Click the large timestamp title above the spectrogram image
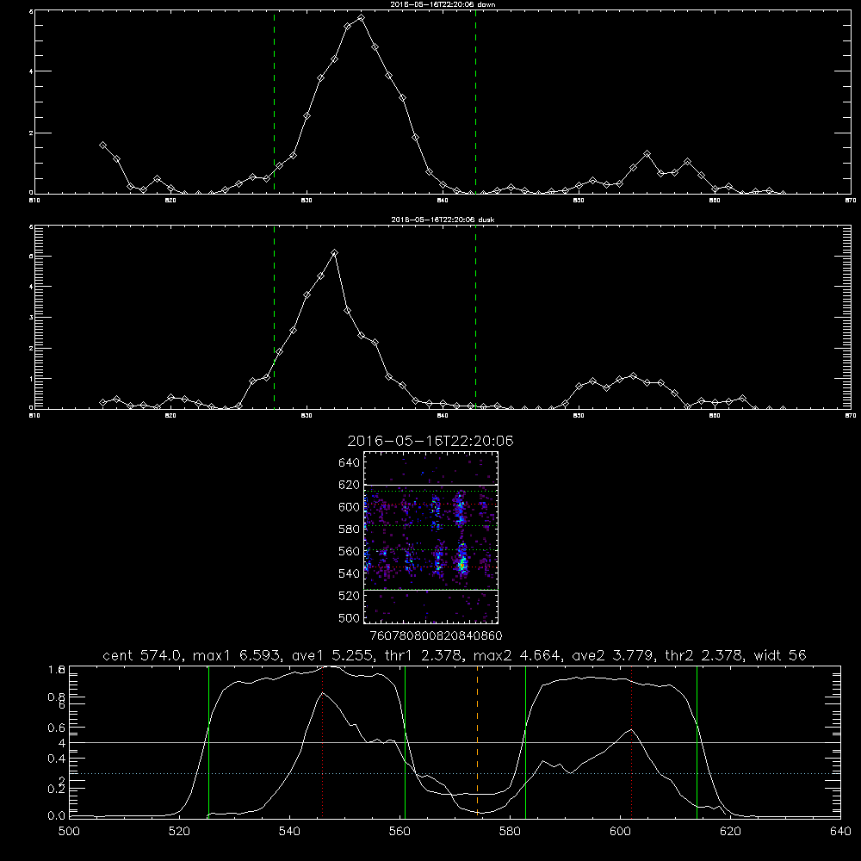Viewport: 861px width, 861px height. click(430, 441)
